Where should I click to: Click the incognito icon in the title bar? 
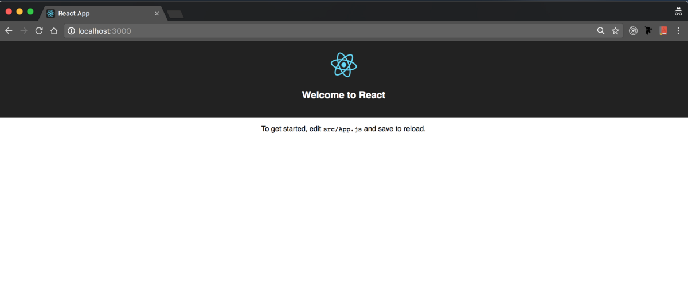678,11
